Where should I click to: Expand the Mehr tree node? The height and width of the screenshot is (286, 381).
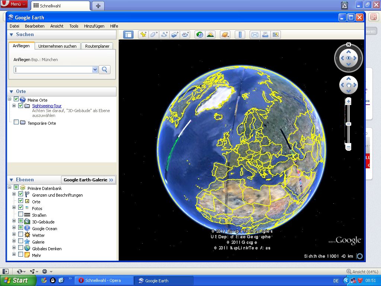(14, 254)
